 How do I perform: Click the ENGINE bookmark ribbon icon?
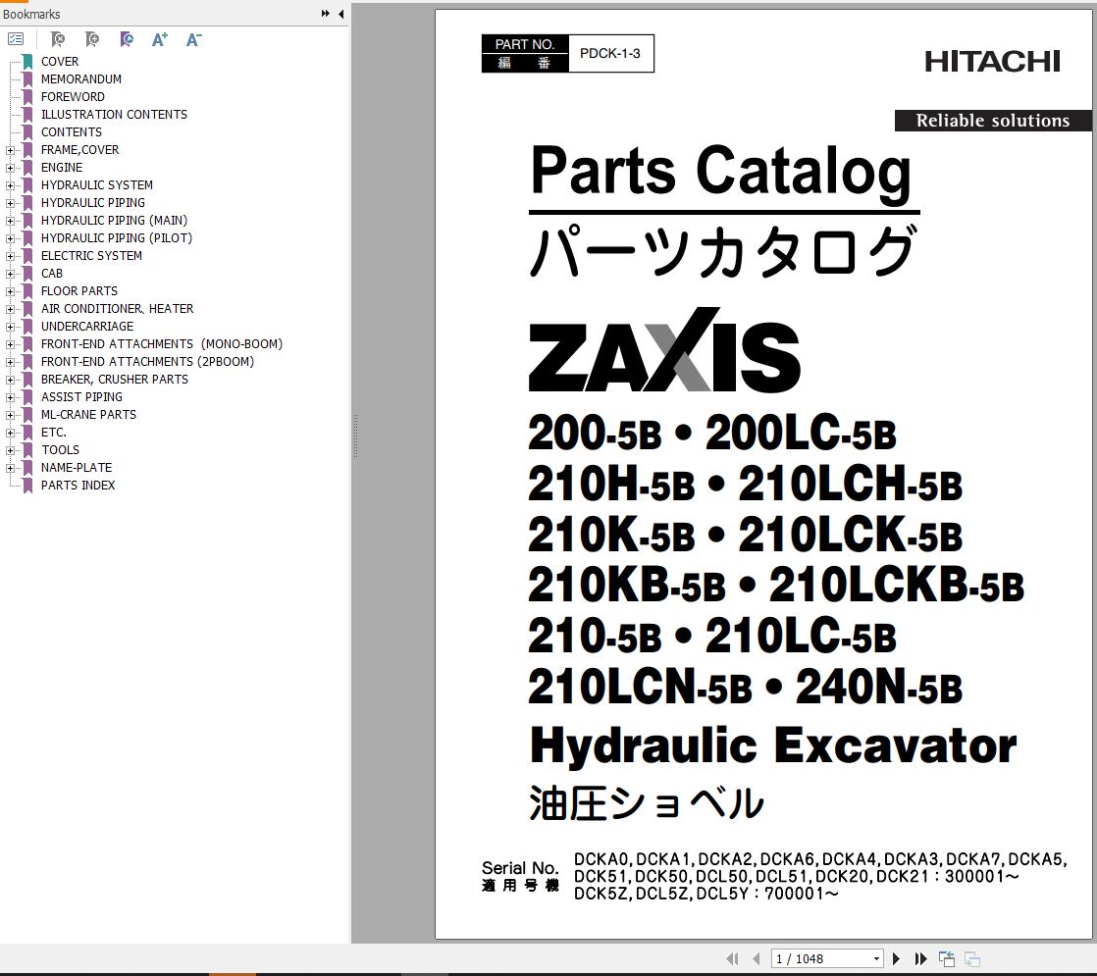click(28, 167)
